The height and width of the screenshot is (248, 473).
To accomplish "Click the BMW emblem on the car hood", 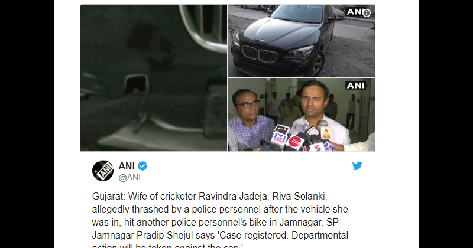I will pos(262,41).
